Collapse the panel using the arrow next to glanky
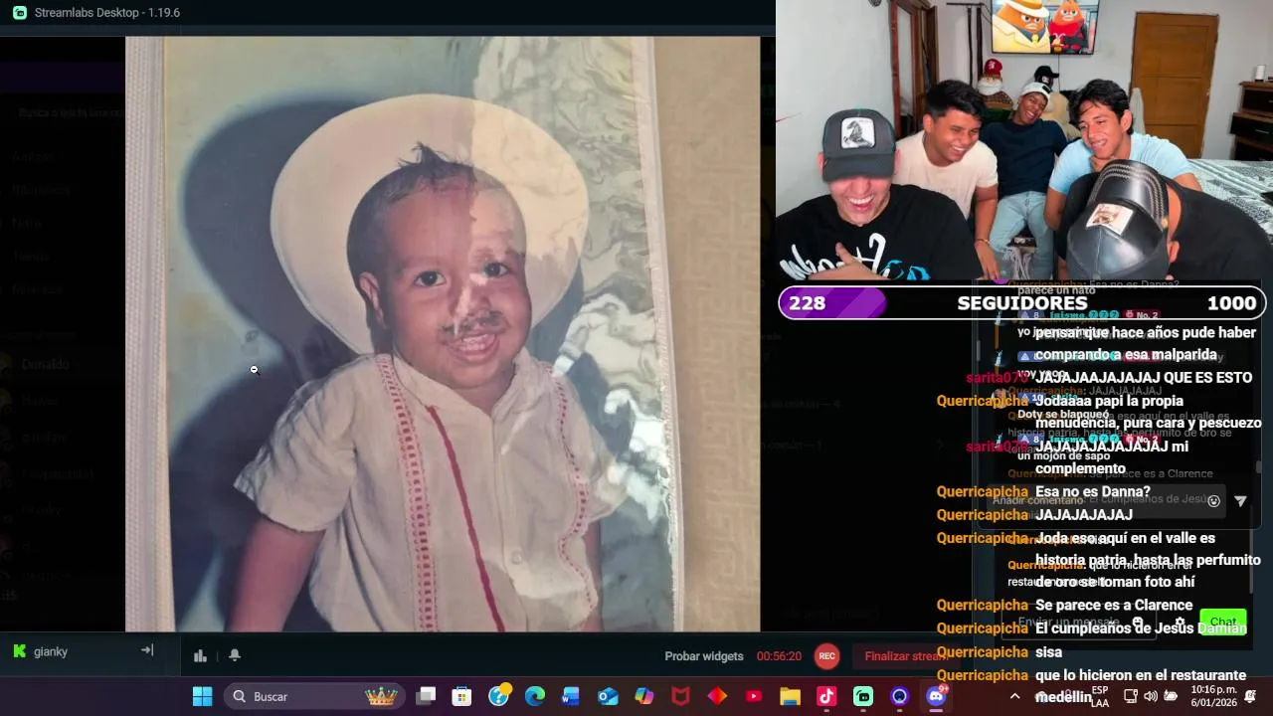 (x=147, y=650)
